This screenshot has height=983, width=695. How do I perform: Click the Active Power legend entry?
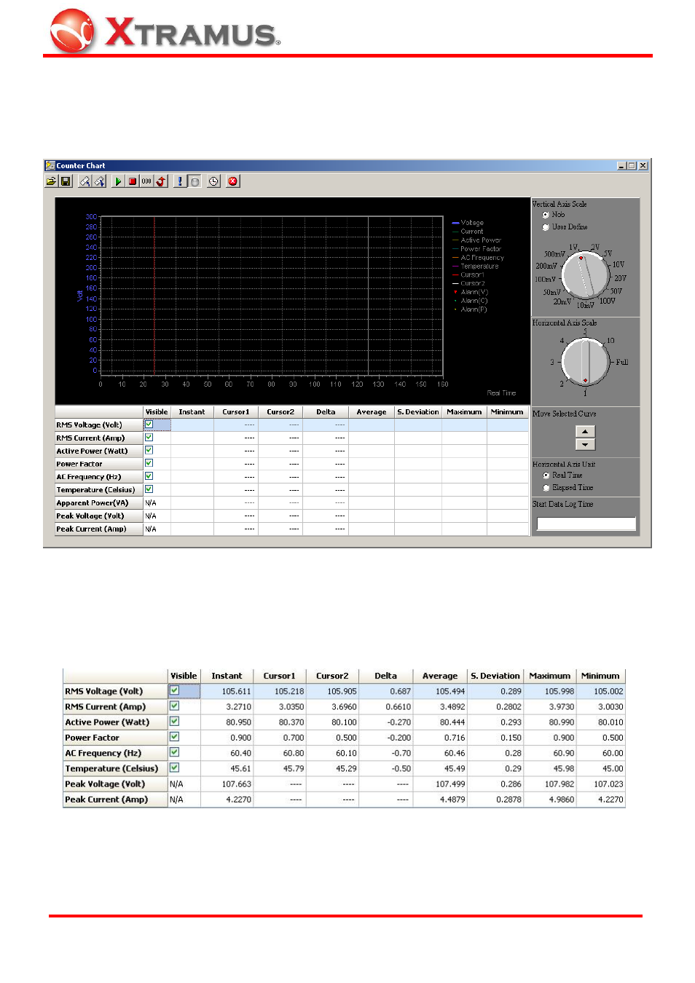pyautogui.click(x=481, y=240)
